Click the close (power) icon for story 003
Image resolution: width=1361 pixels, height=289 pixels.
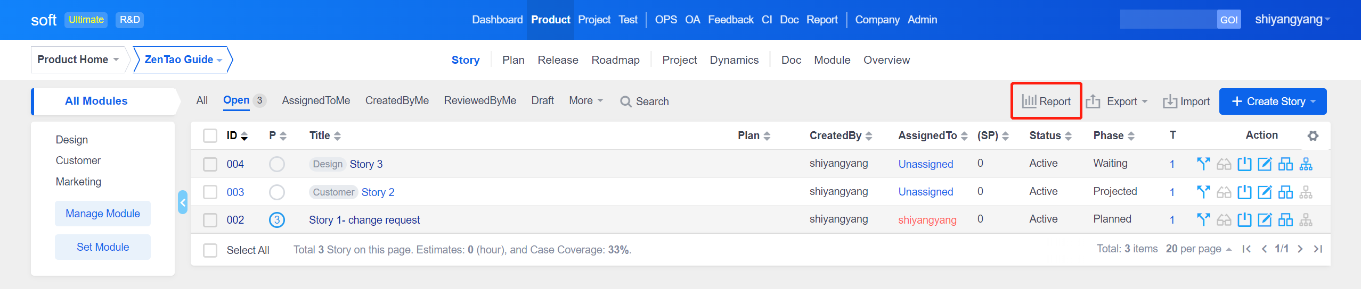pyautogui.click(x=1244, y=192)
